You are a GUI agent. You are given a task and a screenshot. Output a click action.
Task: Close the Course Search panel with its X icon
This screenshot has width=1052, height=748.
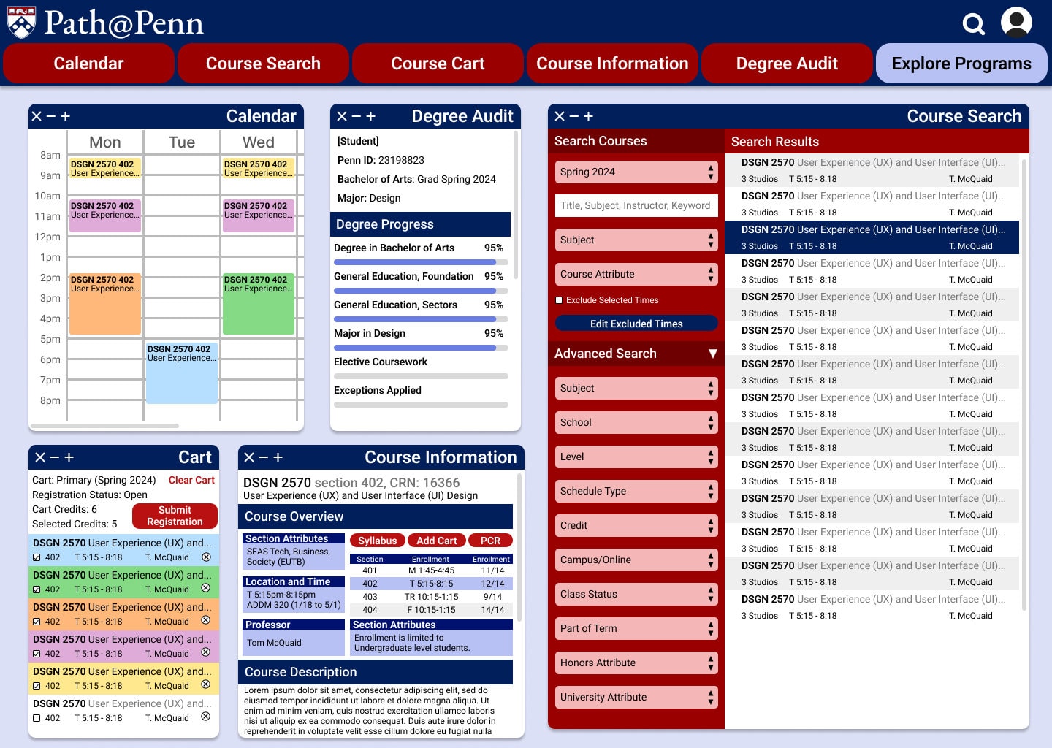coord(560,116)
